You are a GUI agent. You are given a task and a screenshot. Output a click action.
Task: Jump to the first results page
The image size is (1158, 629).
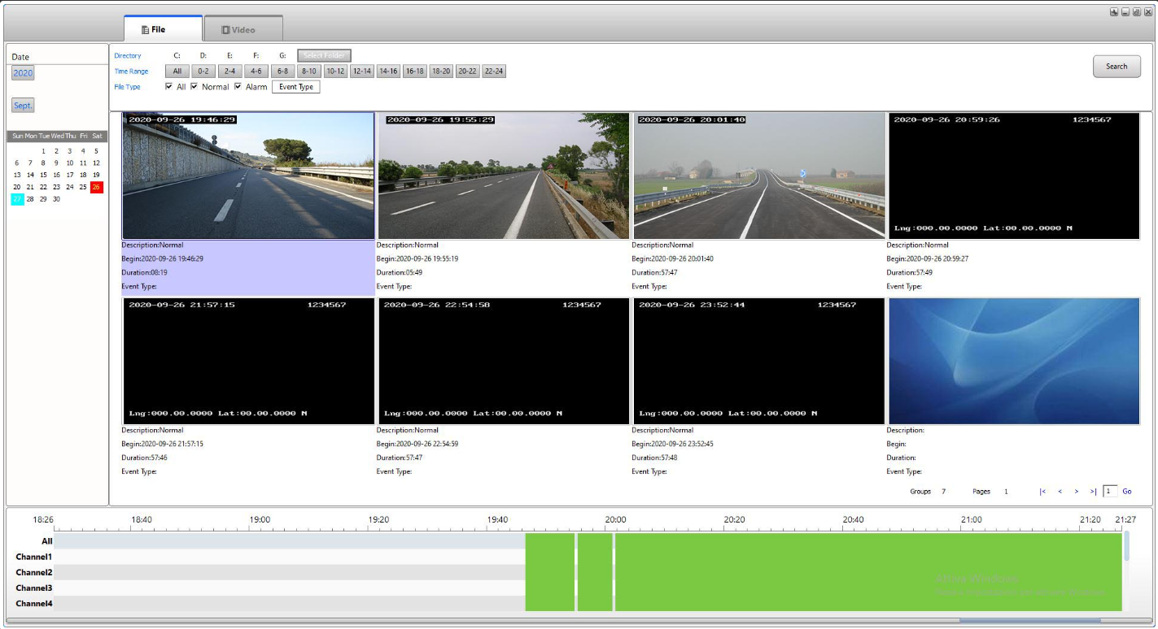coord(1042,492)
